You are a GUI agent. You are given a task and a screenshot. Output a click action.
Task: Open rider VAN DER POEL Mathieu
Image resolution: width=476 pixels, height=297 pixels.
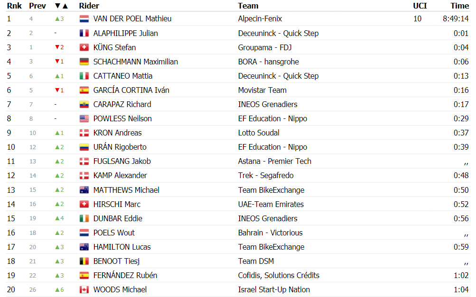point(132,19)
